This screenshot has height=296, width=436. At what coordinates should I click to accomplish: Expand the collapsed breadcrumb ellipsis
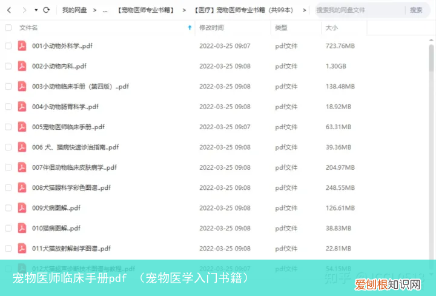[105, 10]
